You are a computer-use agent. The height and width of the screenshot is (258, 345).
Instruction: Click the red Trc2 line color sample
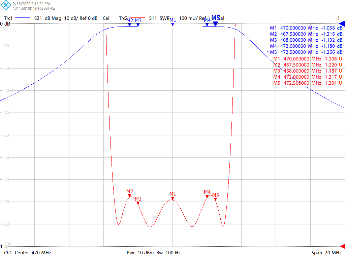click(x=137, y=18)
